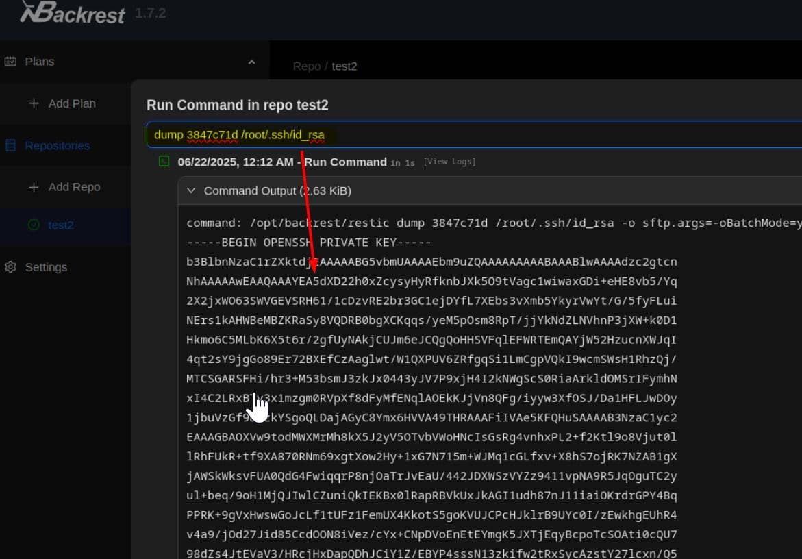The width and height of the screenshot is (802, 559).
Task: Open Settings via the gear icon
Action: [10, 267]
